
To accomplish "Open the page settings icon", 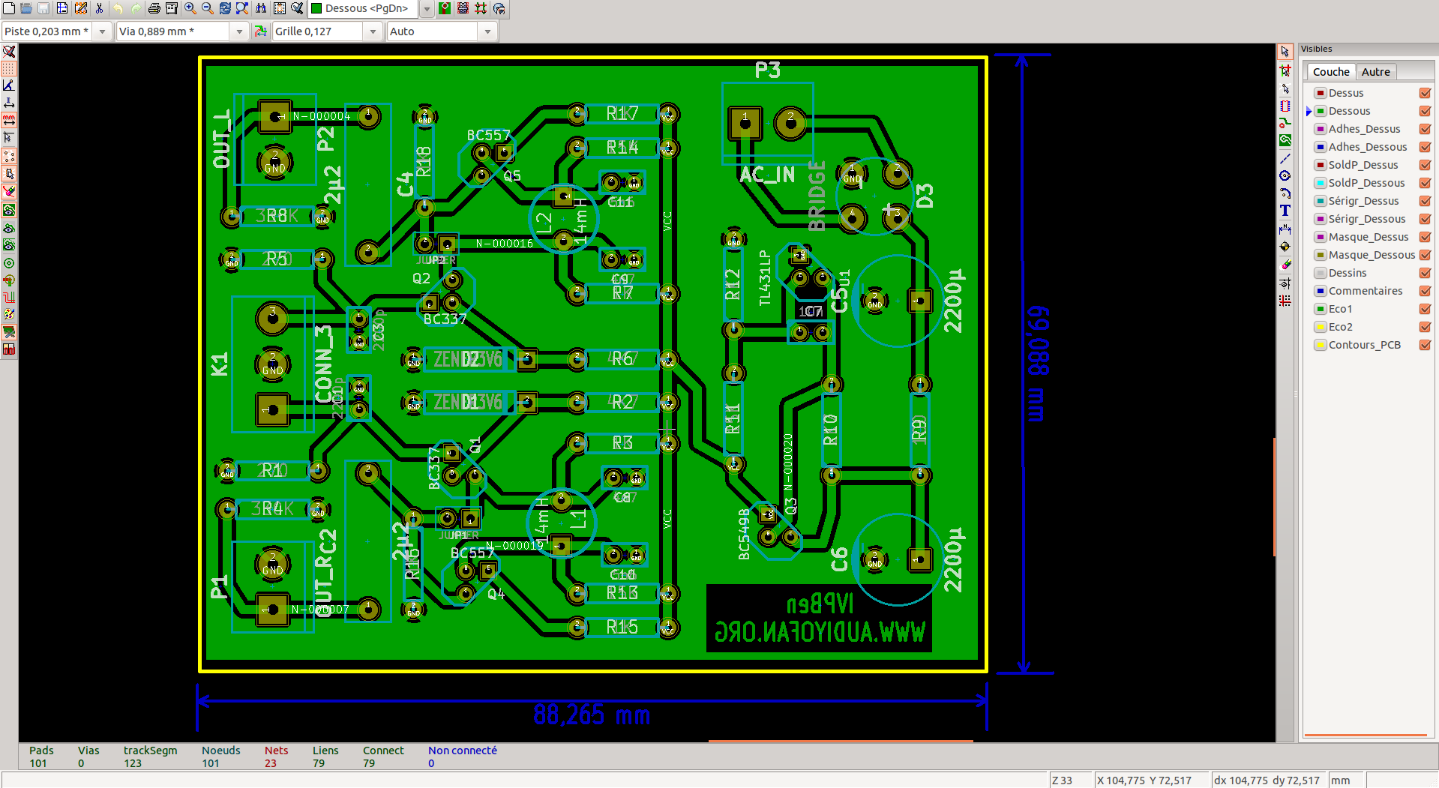I will pos(62,8).
